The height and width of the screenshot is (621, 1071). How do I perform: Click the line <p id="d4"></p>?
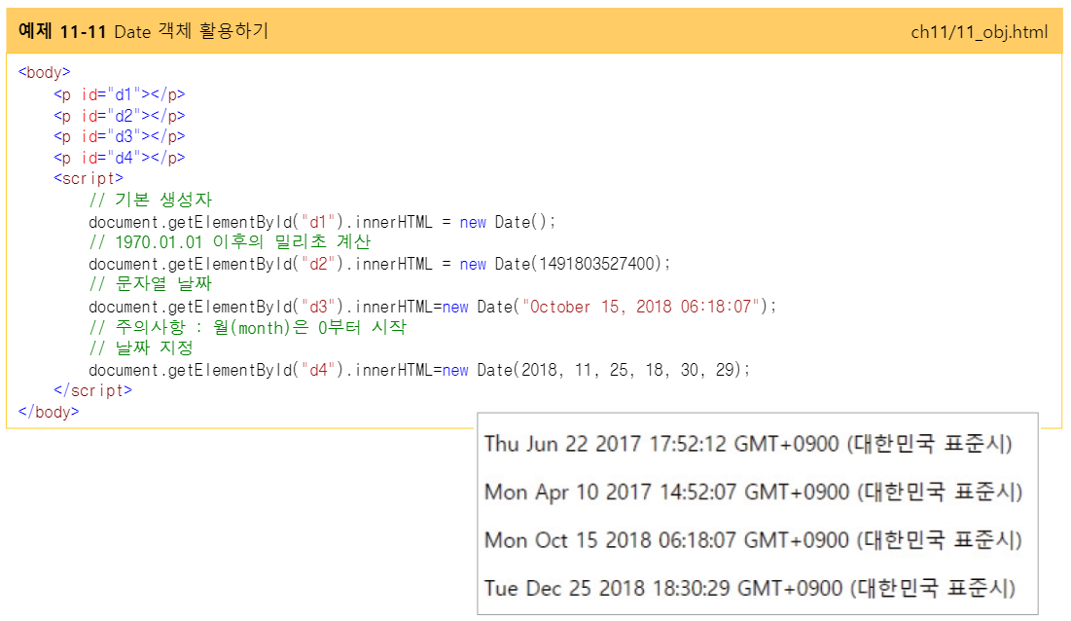pyautogui.click(x=120, y=158)
